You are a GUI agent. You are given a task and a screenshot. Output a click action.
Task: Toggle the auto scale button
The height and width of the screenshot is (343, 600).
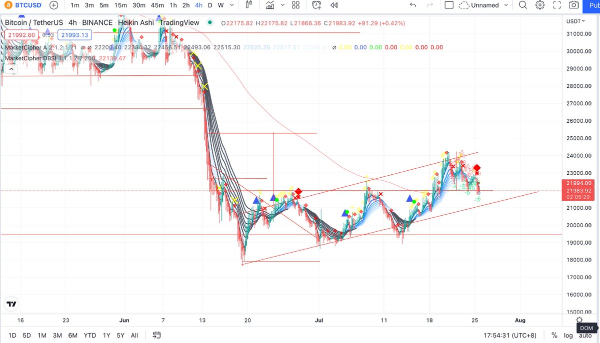[x=585, y=335]
